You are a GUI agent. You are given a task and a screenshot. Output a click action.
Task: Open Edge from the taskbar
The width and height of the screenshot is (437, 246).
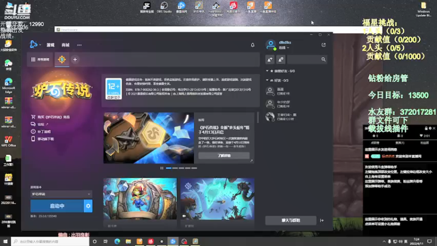(x=117, y=241)
